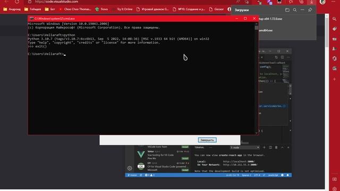
Task: Open more options in Загрузки panel
Action: tap(302, 10)
